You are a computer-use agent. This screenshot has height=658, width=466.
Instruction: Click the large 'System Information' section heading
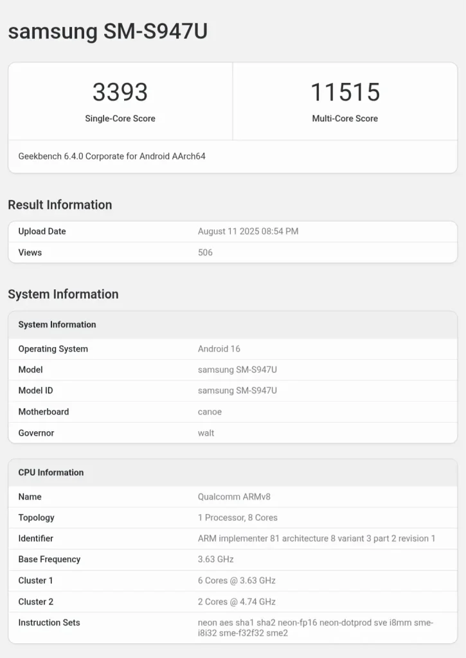63,294
